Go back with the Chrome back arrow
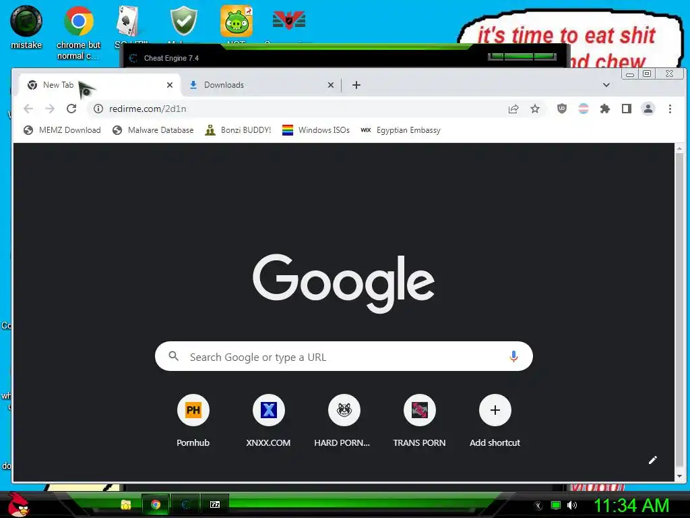Viewport: 690px width, 518px height. (28, 109)
